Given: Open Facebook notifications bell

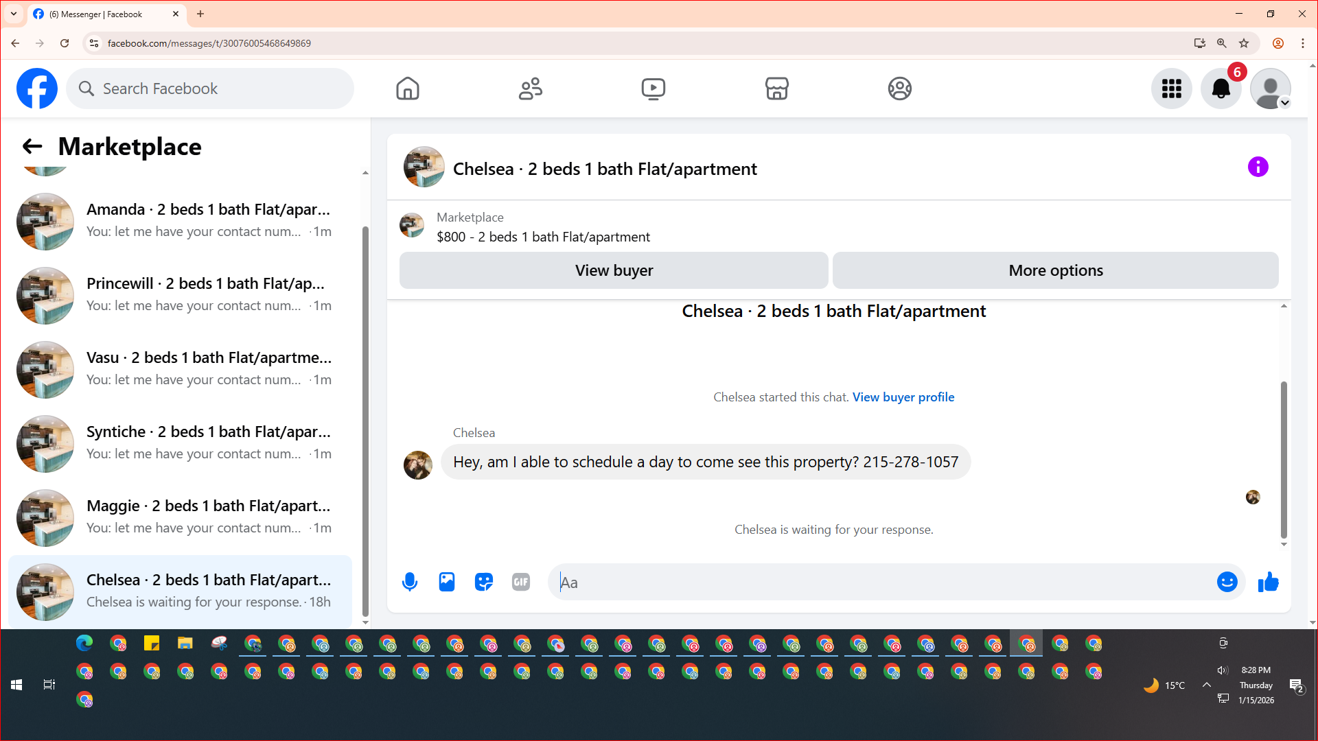Looking at the screenshot, I should coord(1221,89).
